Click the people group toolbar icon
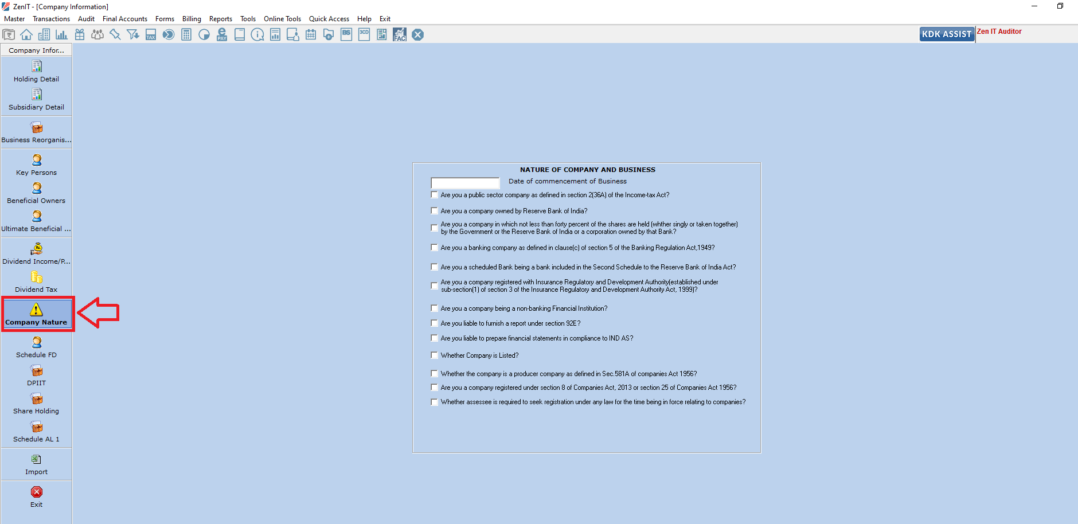Image resolution: width=1078 pixels, height=524 pixels. tap(97, 34)
